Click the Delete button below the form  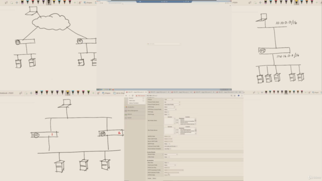pyautogui.click(x=154, y=178)
